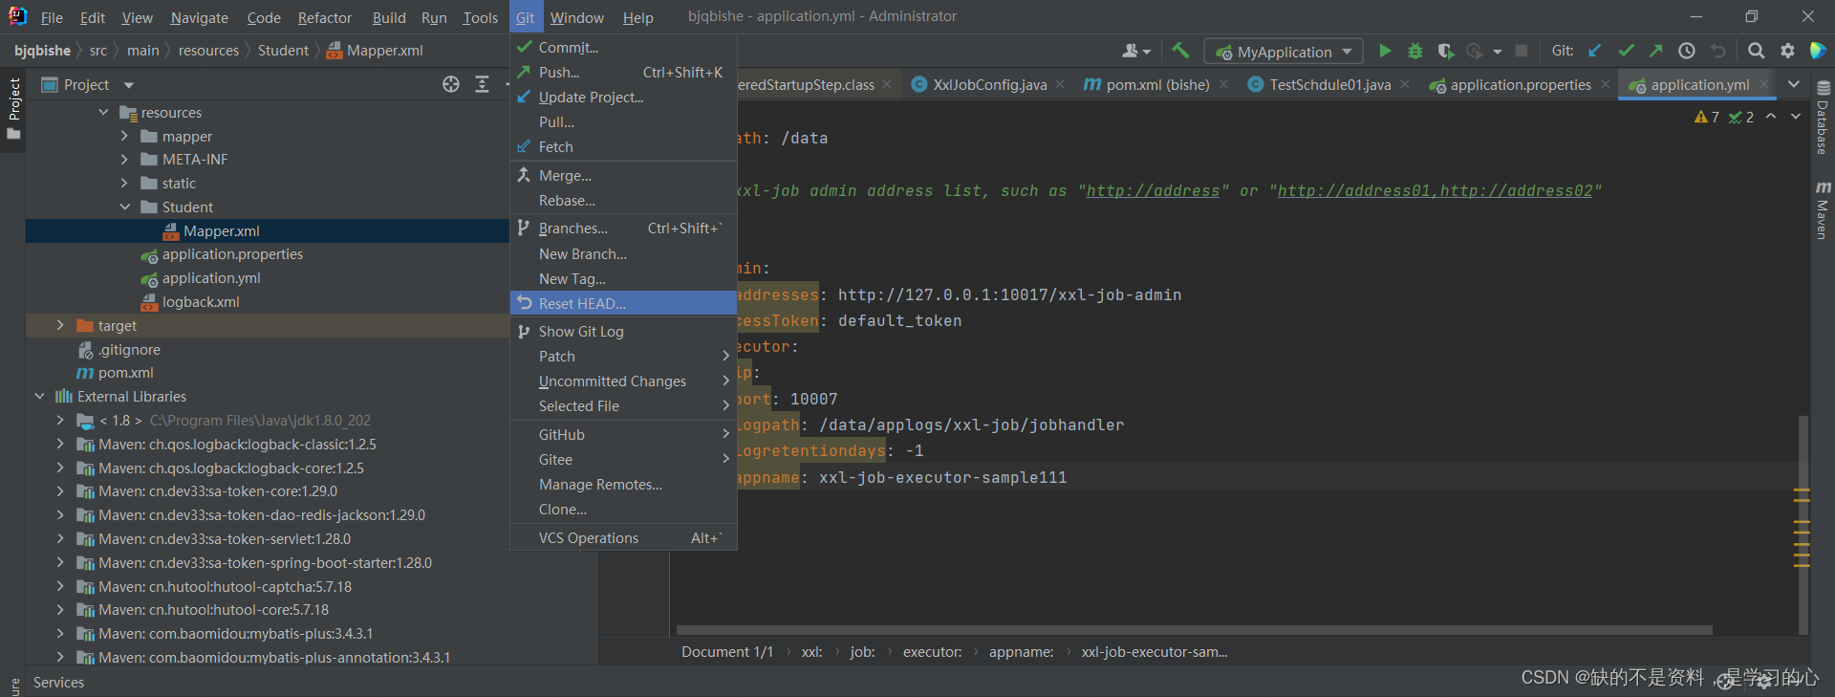
Task: Open Manage Remotes... entry
Action: (623, 484)
